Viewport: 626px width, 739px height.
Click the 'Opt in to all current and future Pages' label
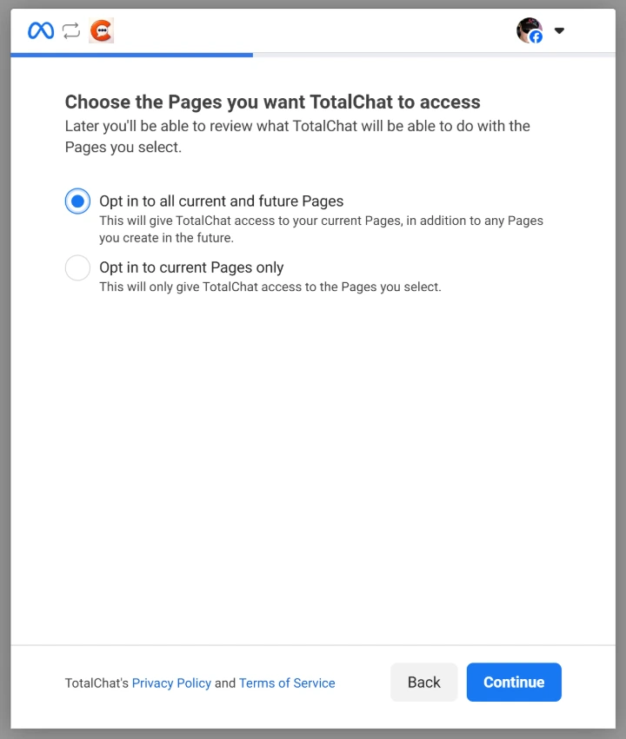(221, 201)
